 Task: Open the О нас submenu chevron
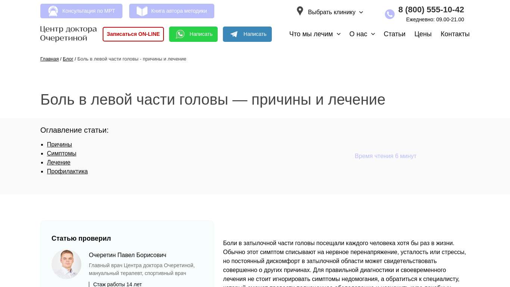click(373, 34)
